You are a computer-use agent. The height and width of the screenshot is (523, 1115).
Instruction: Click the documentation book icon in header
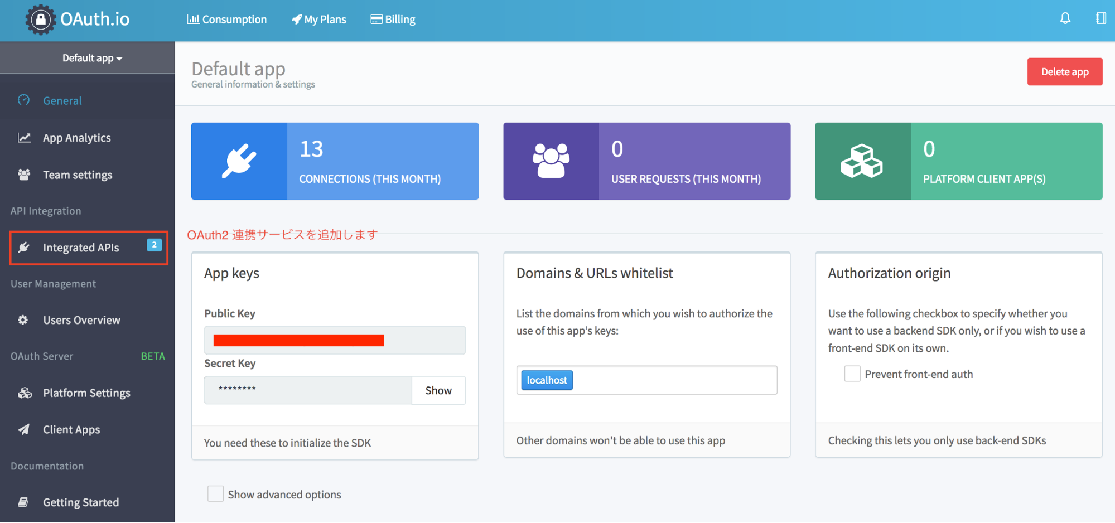[x=1100, y=18]
